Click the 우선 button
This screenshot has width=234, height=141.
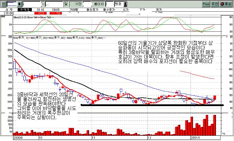click(214, 4)
